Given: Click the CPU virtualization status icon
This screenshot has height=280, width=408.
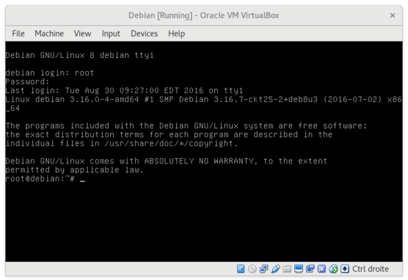Looking at the screenshot, I should (x=322, y=268).
